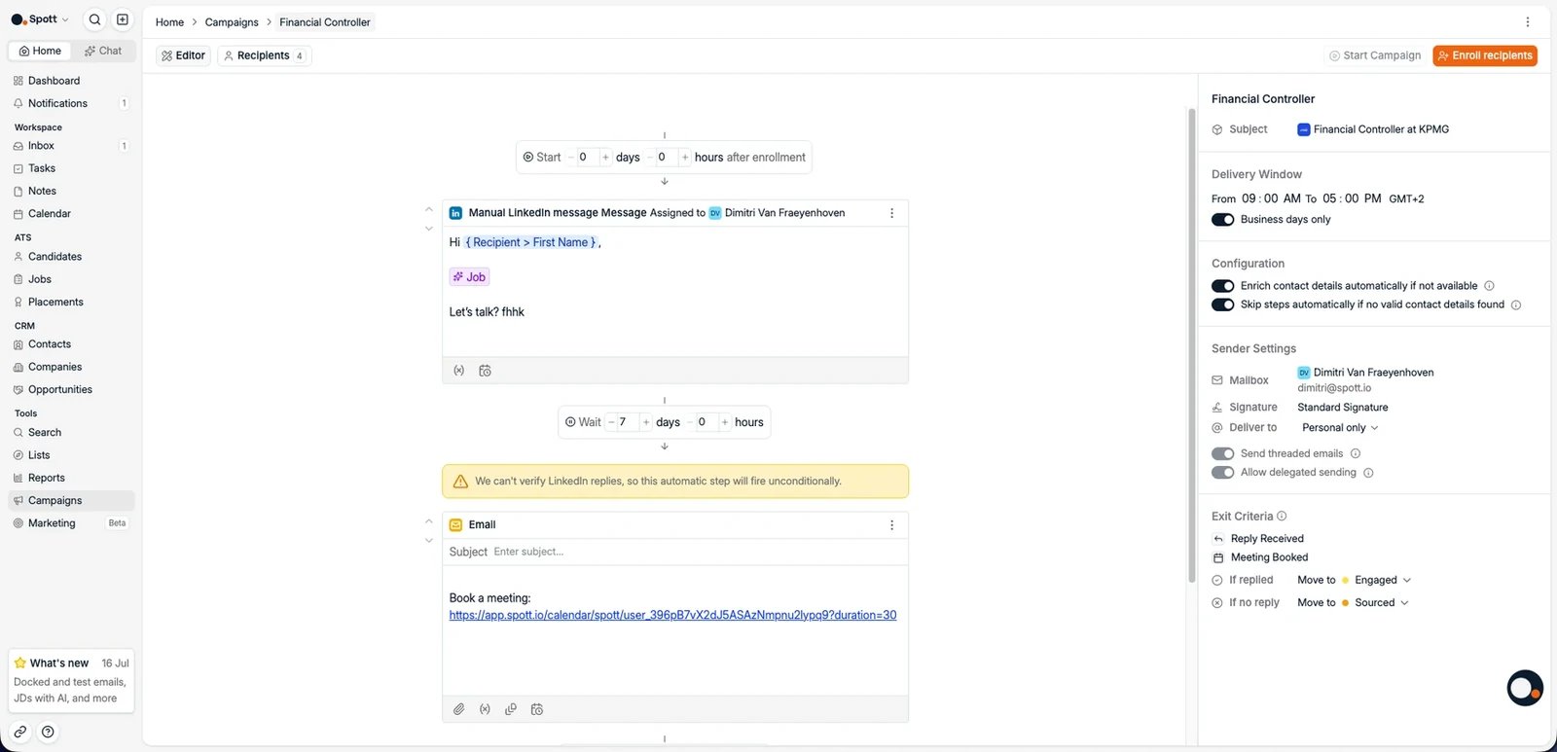
Task: Open Campaigns in sidebar
Action: (71, 501)
